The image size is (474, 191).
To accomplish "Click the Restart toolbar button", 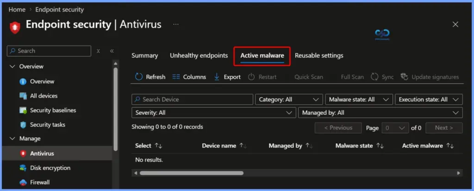I will (x=262, y=77).
